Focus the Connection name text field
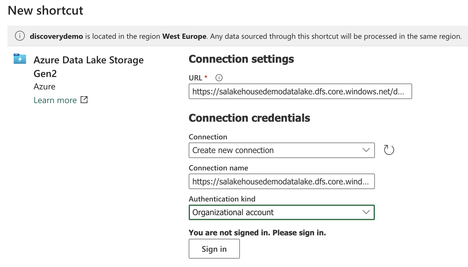Image resolution: width=468 pixels, height=267 pixels. 281,181
